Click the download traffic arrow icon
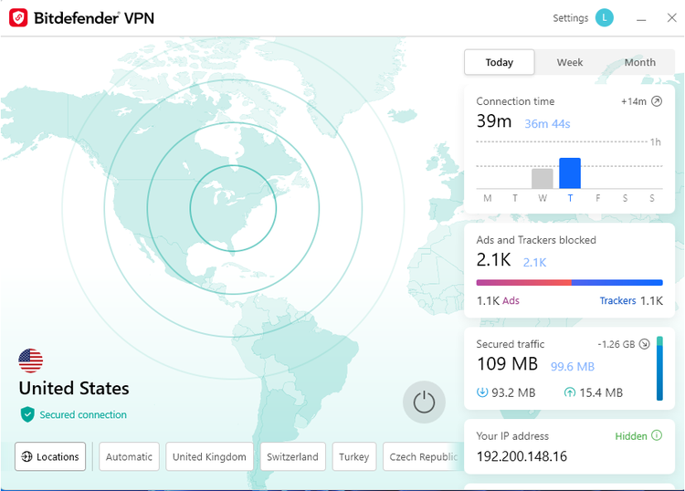Image resolution: width=685 pixels, height=491 pixels. click(x=482, y=392)
